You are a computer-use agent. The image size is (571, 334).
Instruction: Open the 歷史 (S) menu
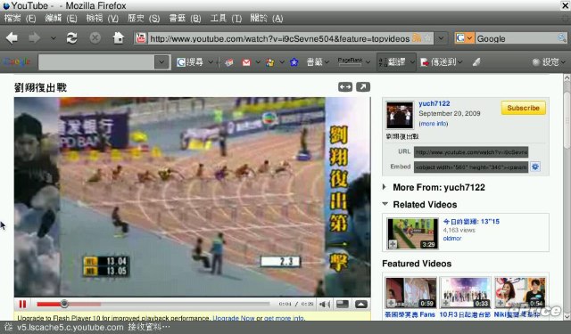pos(144,18)
